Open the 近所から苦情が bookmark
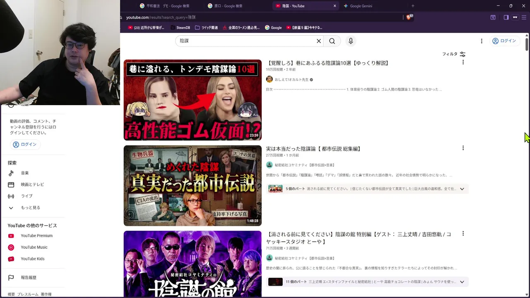This screenshot has height=298, width=530. click(x=146, y=28)
